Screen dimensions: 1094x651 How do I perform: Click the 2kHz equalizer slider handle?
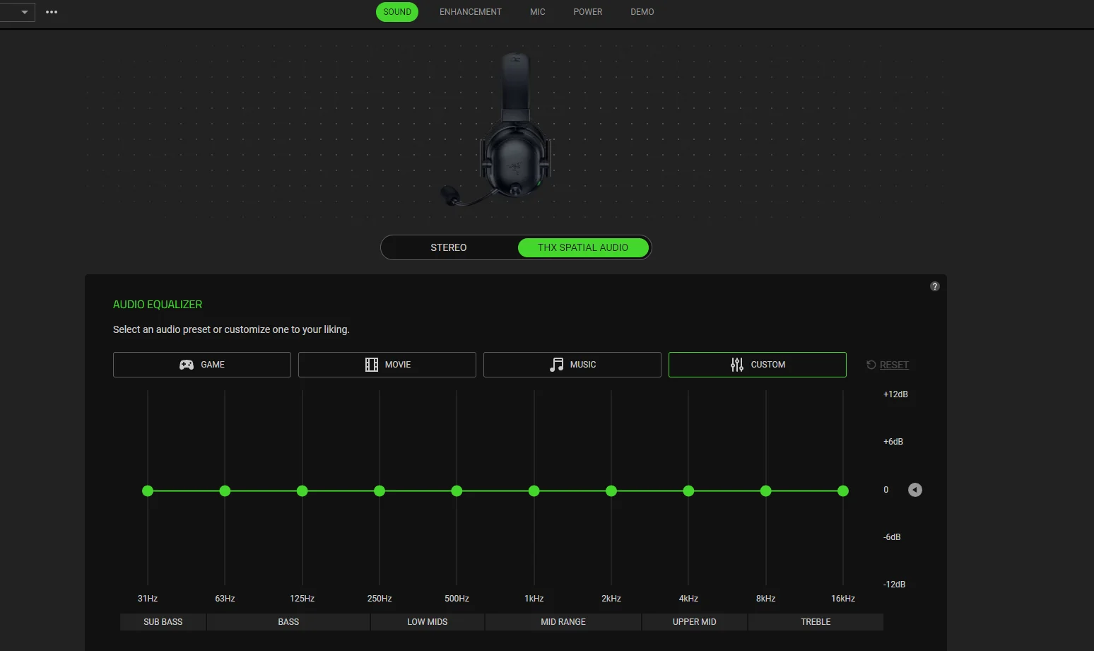pyautogui.click(x=611, y=491)
